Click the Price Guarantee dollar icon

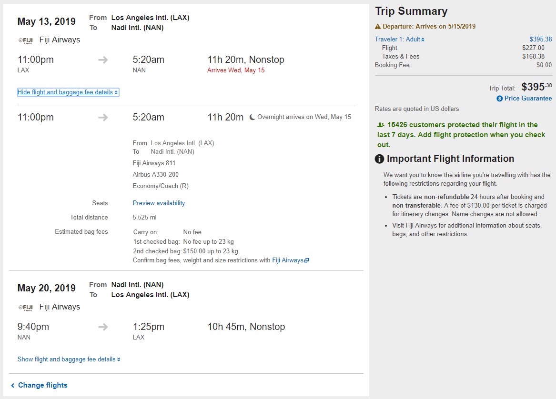tap(499, 99)
